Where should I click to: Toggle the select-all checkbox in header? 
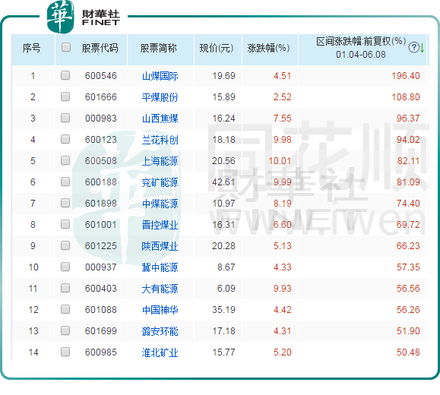pos(66,47)
